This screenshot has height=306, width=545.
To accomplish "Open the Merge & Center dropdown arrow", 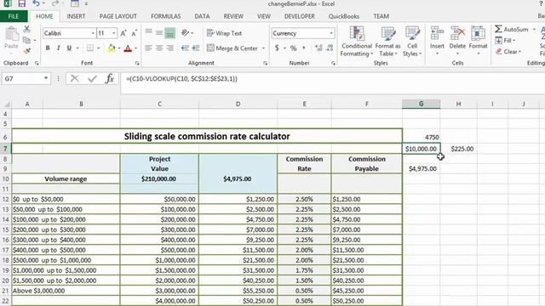I will point(263,48).
